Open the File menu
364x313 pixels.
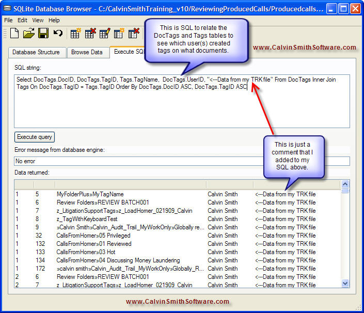coord(8,20)
